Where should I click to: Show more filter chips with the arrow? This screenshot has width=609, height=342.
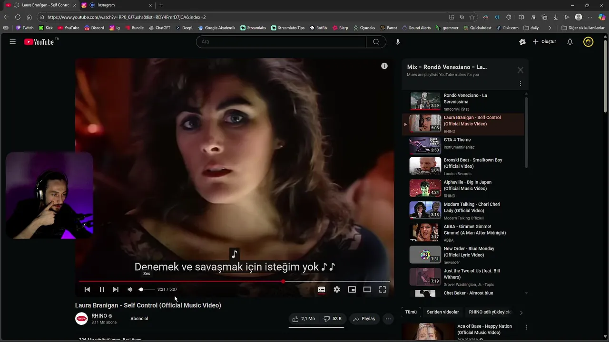tap(521, 313)
